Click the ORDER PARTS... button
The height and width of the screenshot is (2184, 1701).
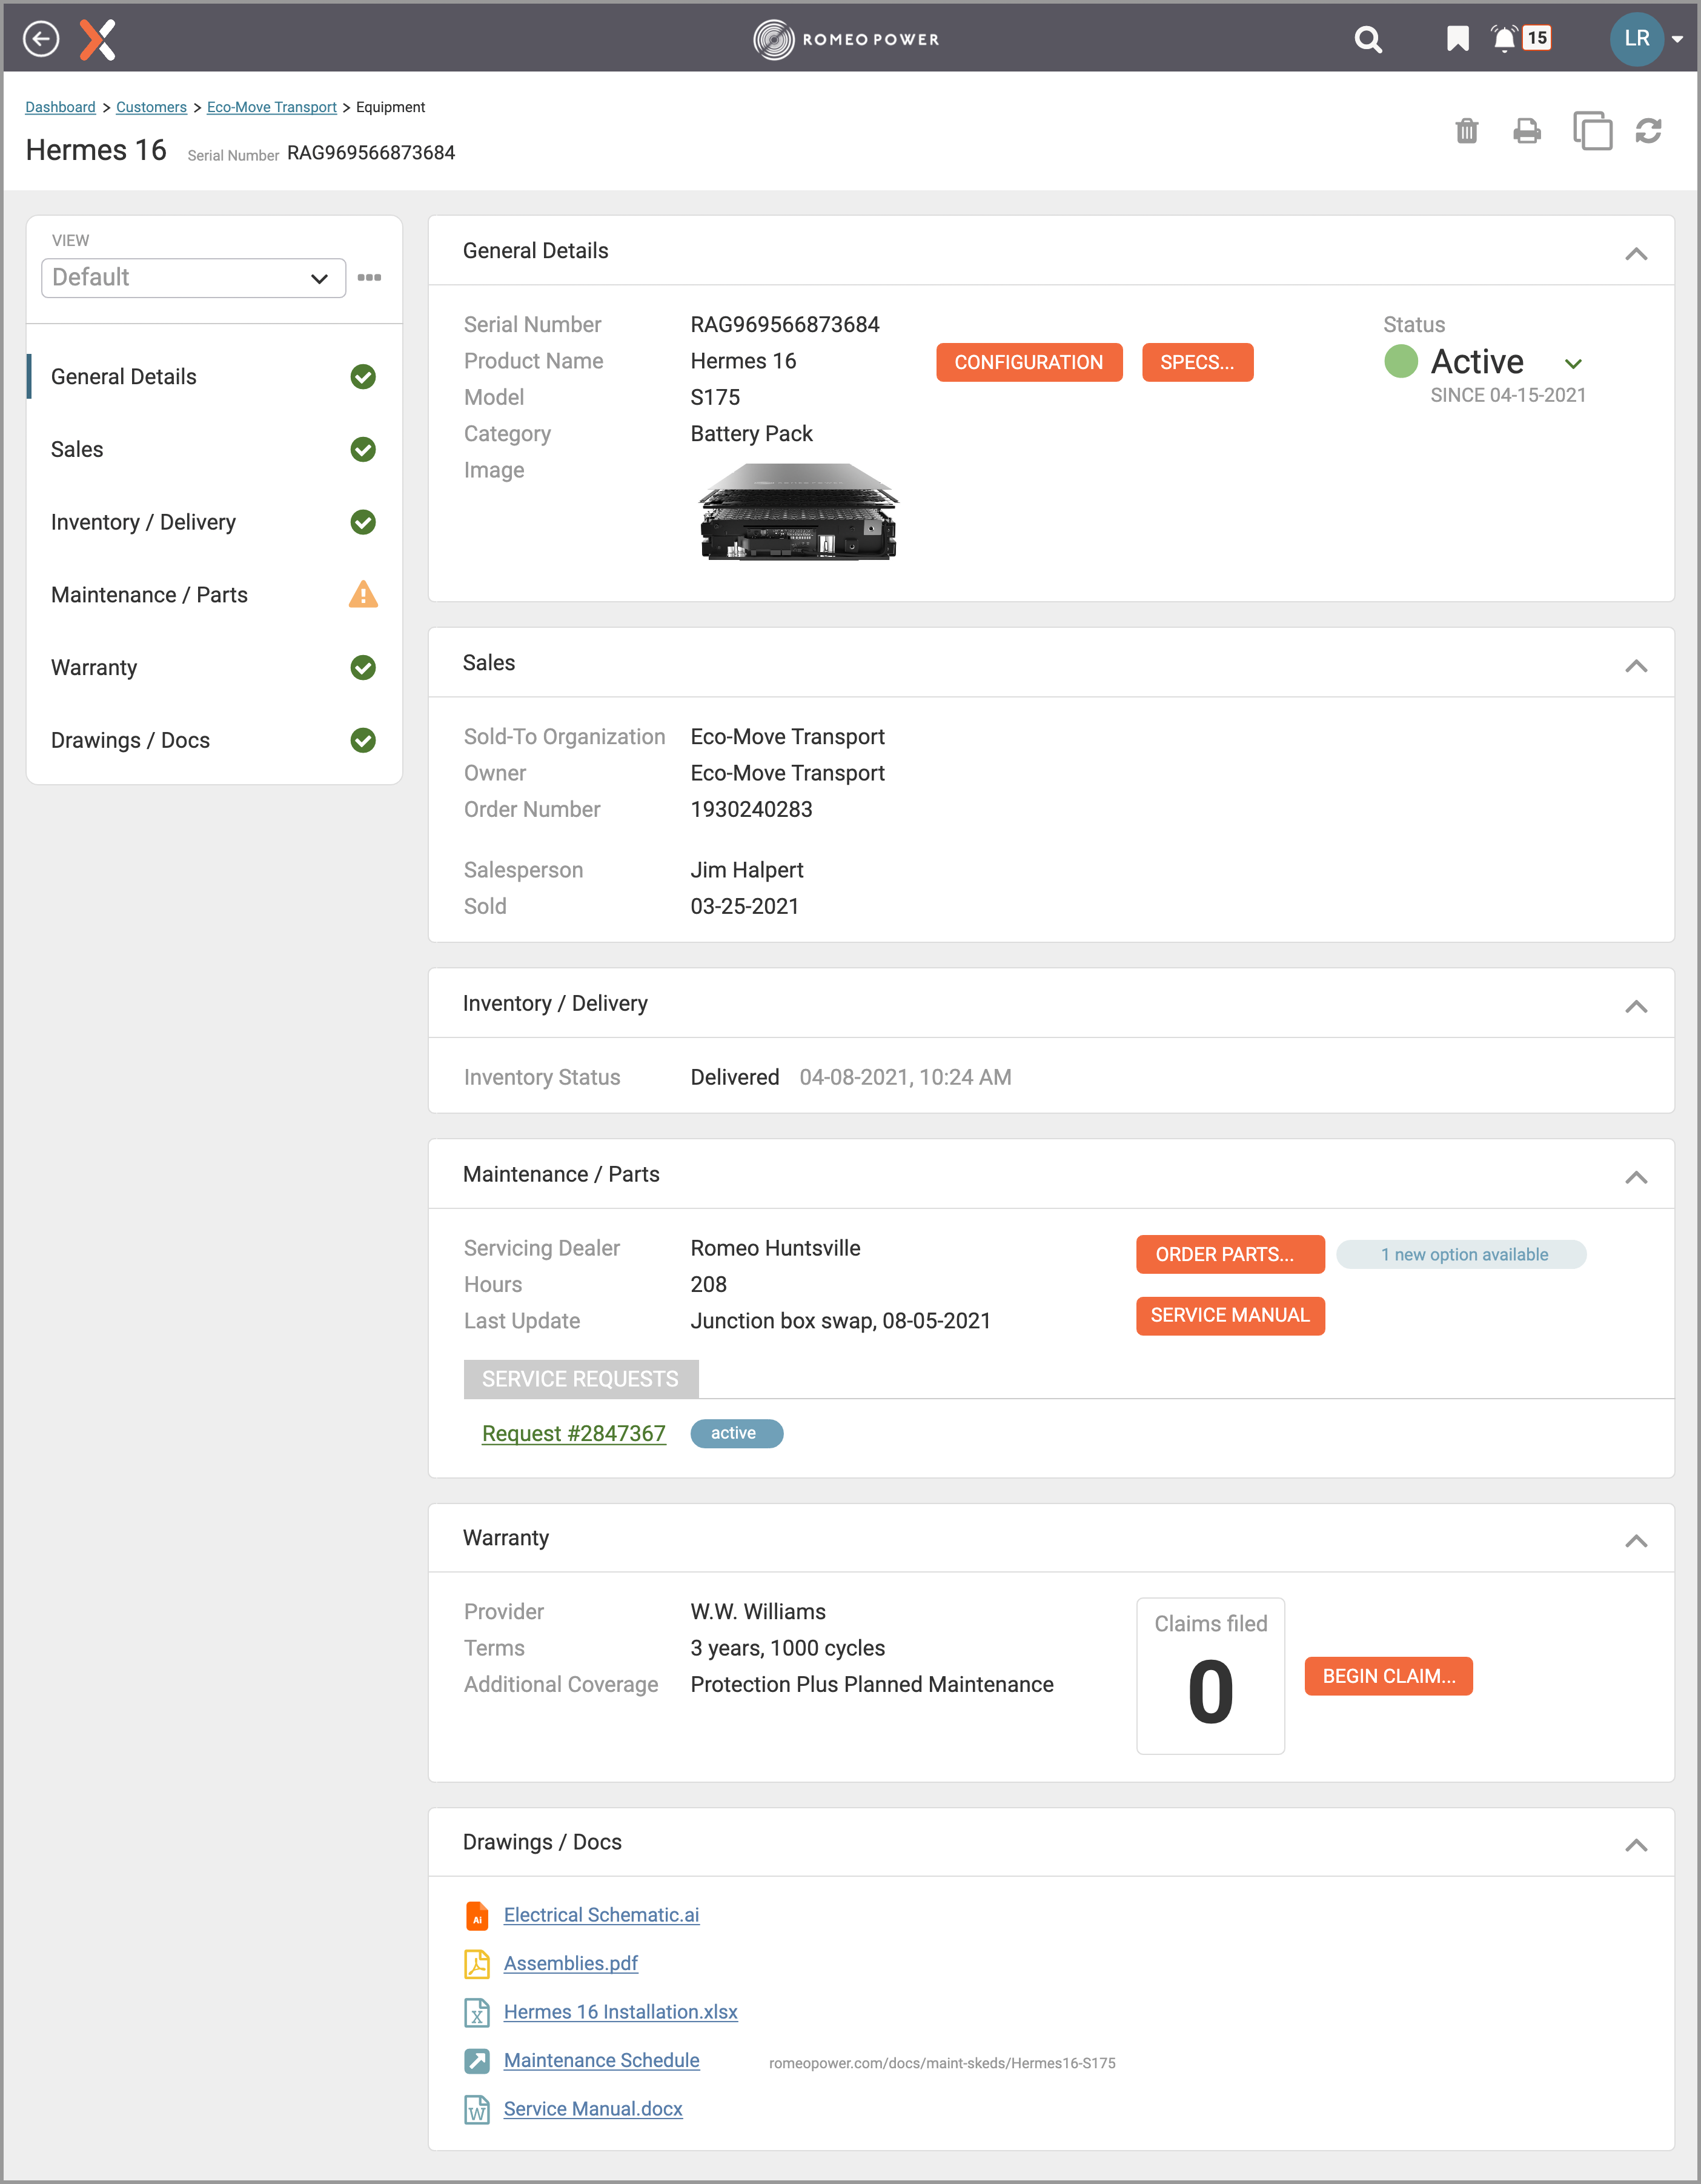point(1229,1254)
